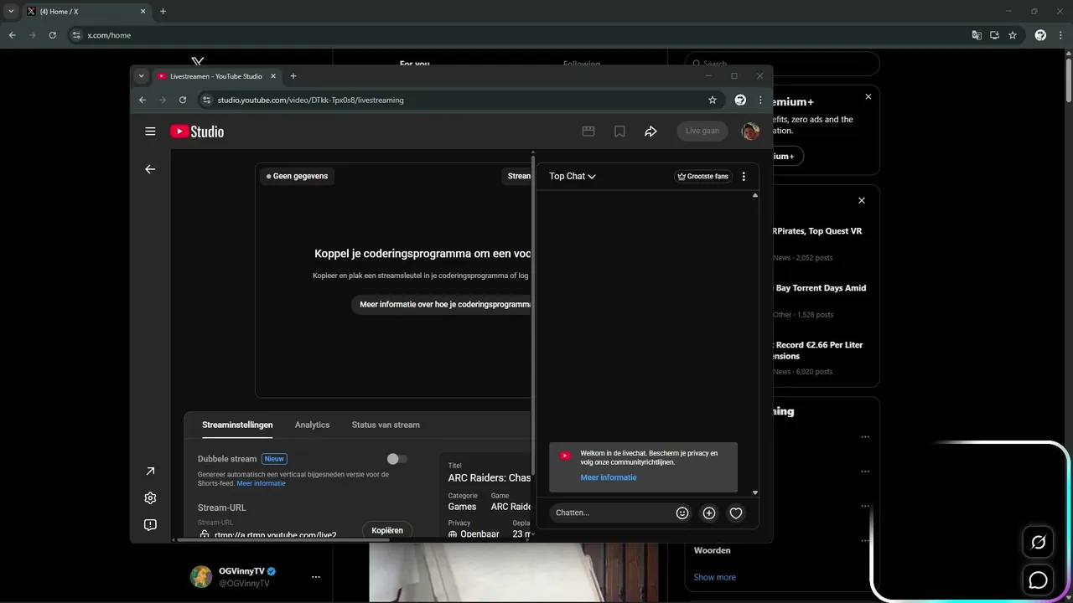Open the chat three-dot options menu
The image size is (1073, 603).
[x=744, y=177]
